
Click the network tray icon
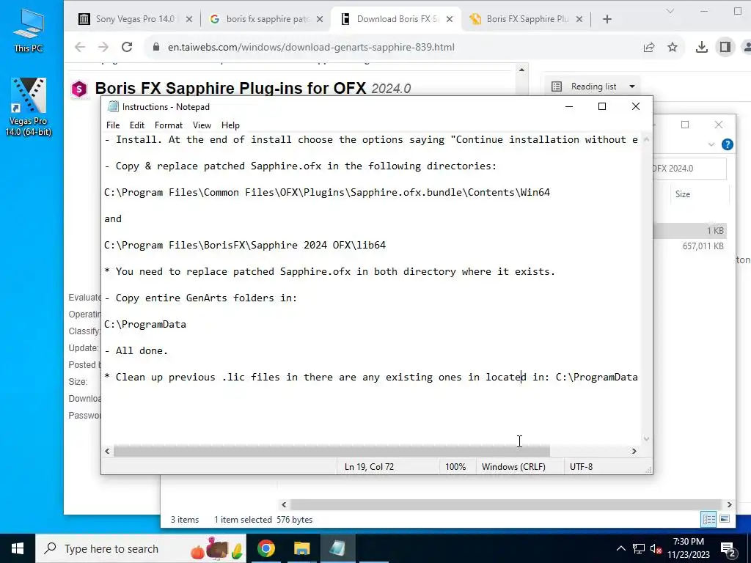click(639, 548)
